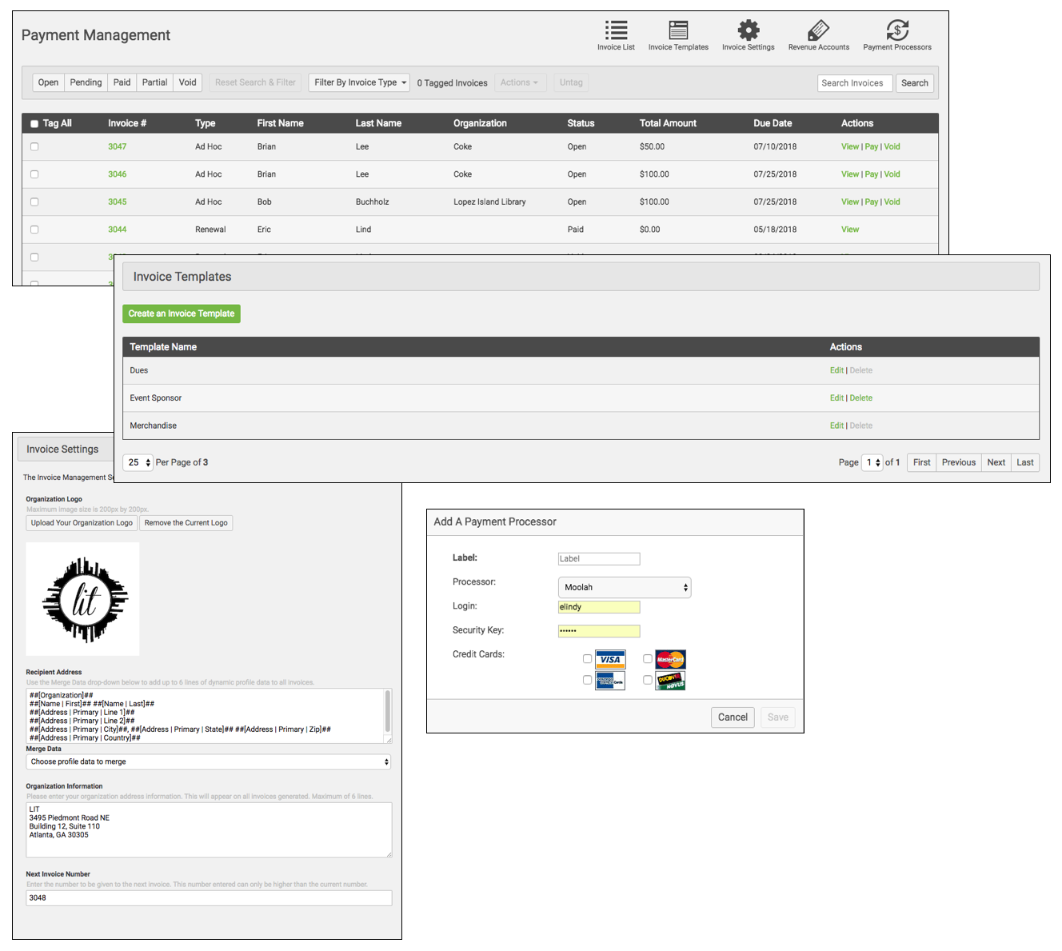Image resolution: width=1062 pixels, height=951 pixels.
Task: Open invoice number 3047 link
Action: 118,146
